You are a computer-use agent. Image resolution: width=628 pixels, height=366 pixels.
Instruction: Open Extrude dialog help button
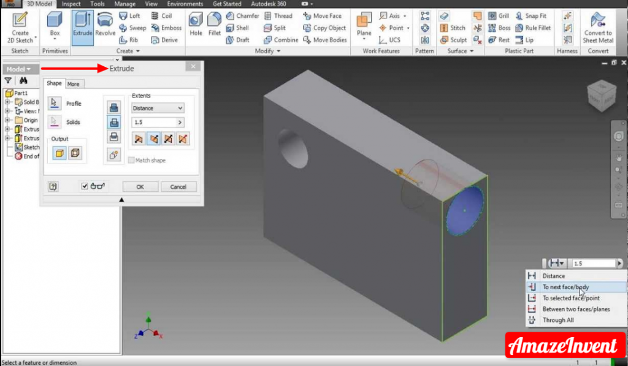click(53, 186)
